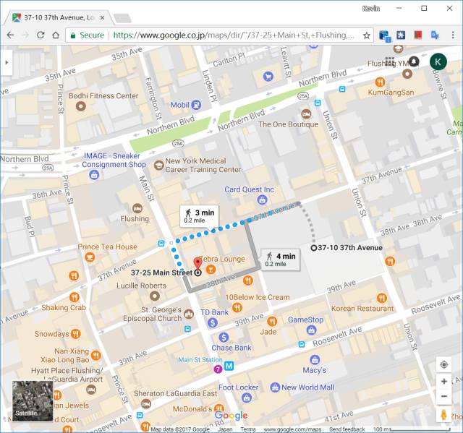
Task: Select the 37-10 37th Avenue browser tab
Action: pyautogui.click(x=59, y=17)
